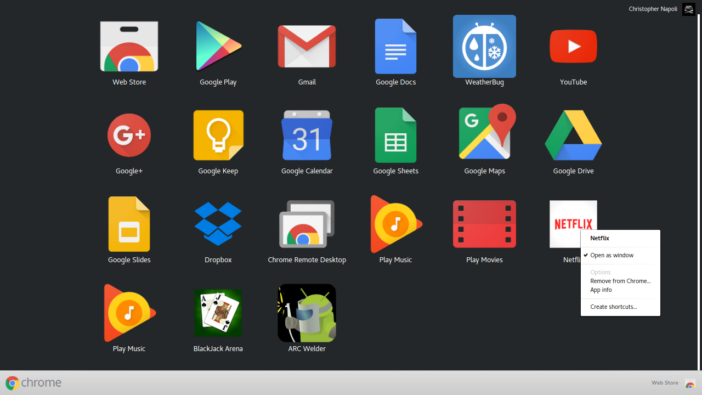Click the bold Netflix menu header

(x=599, y=238)
